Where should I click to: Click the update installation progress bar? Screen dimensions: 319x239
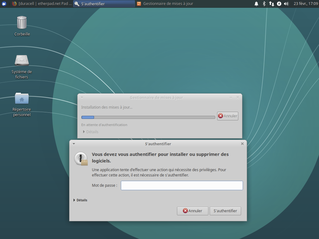pos(148,117)
